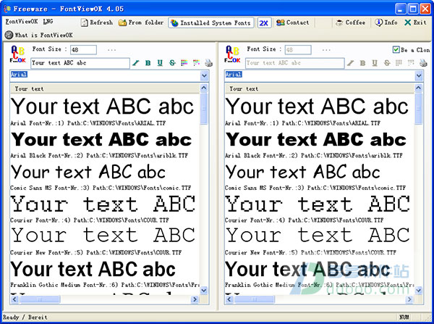The image size is (434, 324).
Task: Click disabled text color icon, right pane
Action: pos(399,63)
